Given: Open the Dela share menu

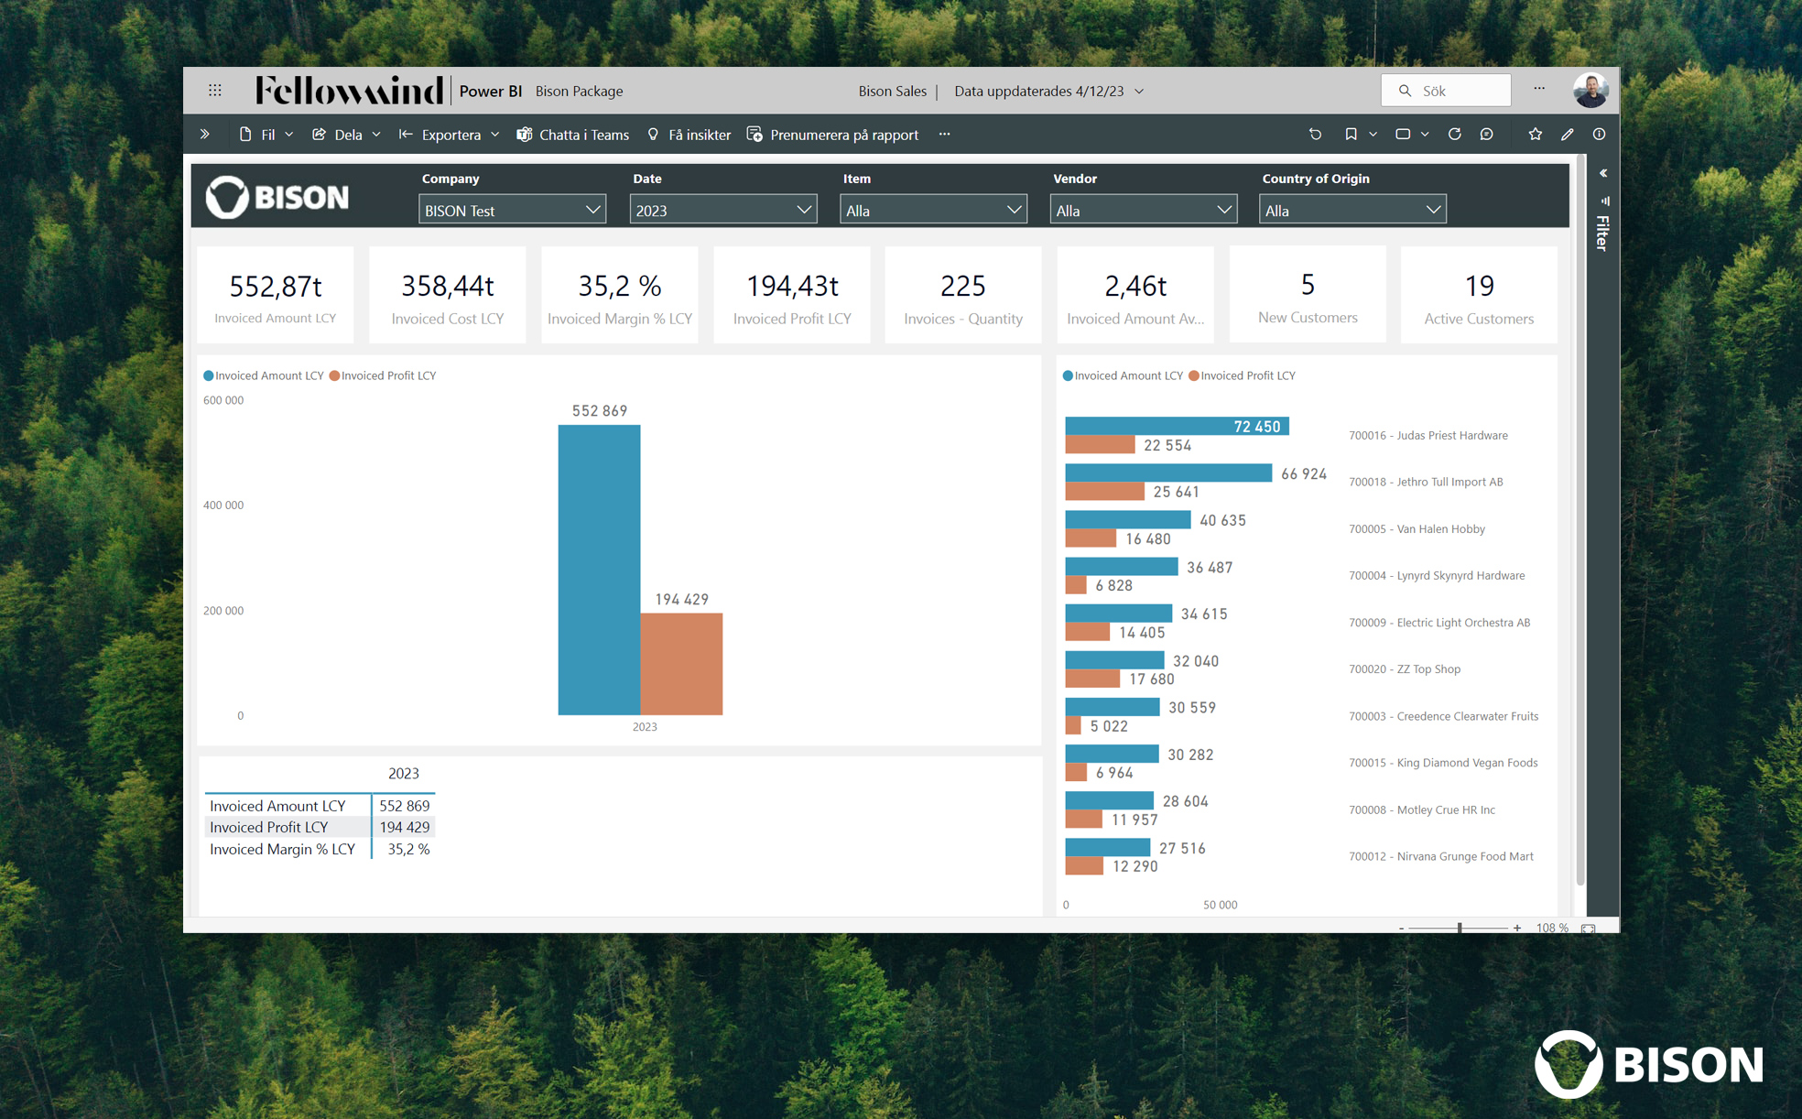Looking at the screenshot, I should tap(346, 135).
